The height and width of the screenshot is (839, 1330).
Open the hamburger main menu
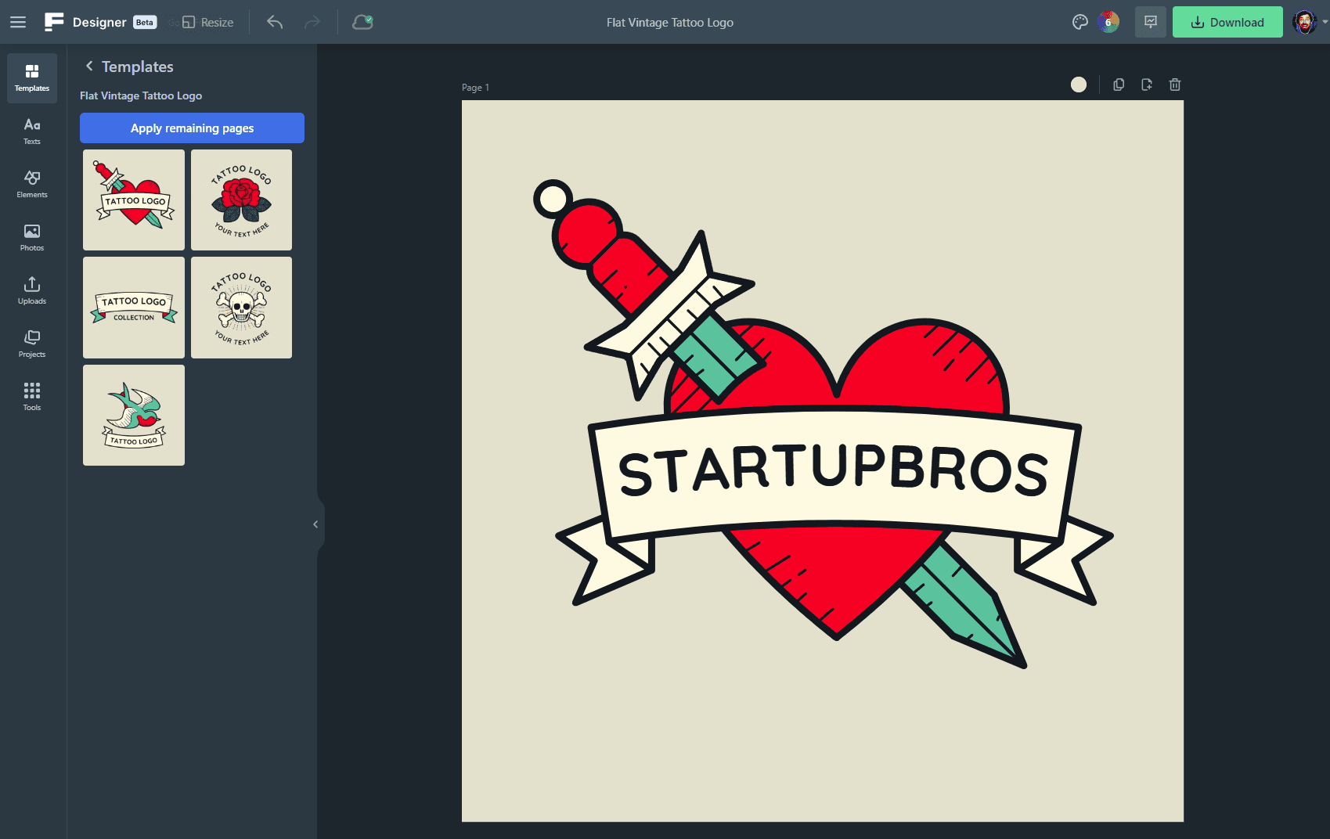tap(18, 22)
